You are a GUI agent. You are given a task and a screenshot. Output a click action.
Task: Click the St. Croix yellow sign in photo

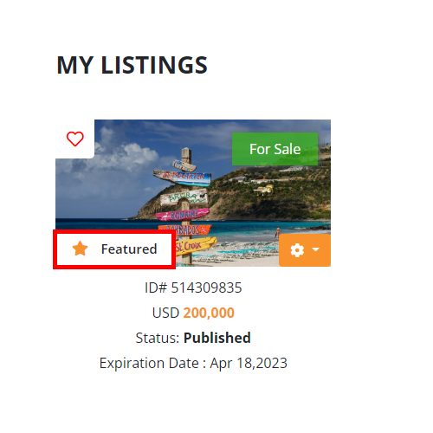[x=195, y=246]
